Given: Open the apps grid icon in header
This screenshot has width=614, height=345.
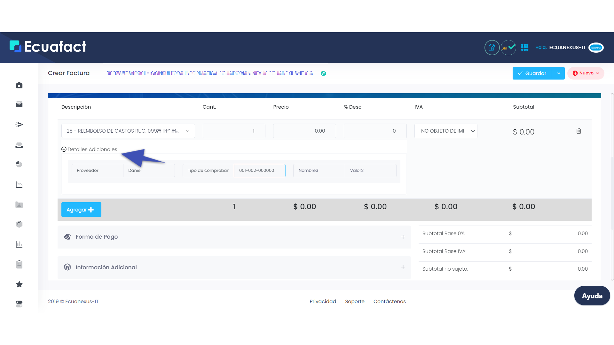Looking at the screenshot, I should pyautogui.click(x=524, y=48).
